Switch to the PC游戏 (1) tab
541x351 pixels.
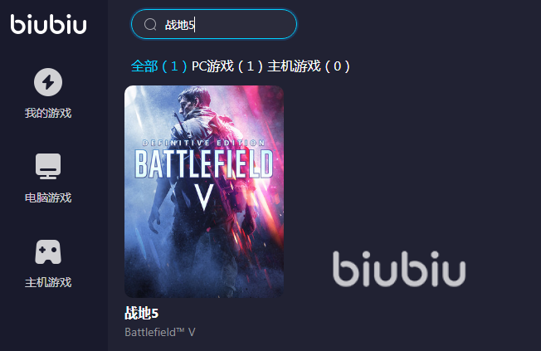pos(227,66)
